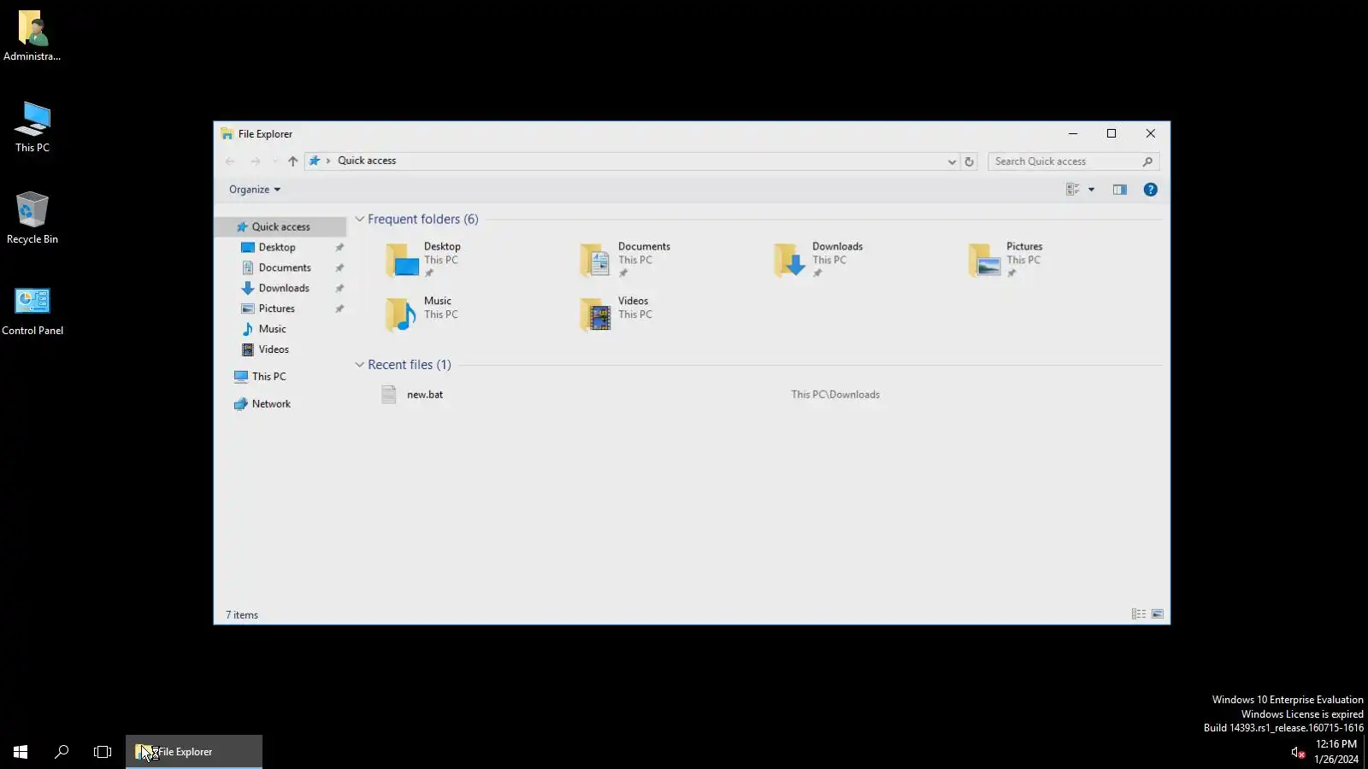Click the change view layout icon

(x=1072, y=190)
